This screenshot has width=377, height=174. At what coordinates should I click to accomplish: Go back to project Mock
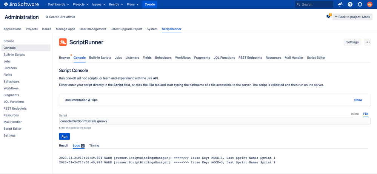[352, 17]
